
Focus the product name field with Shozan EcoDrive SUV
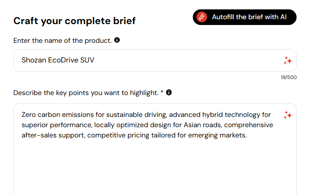pos(155,60)
